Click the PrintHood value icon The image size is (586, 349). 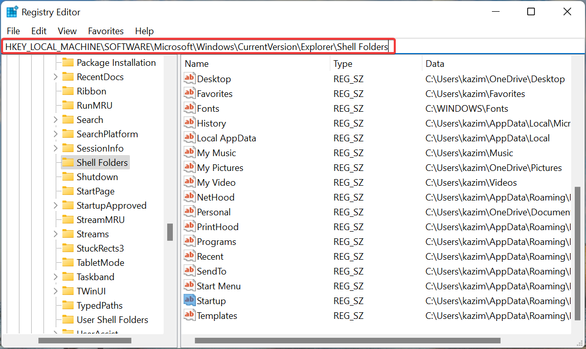pos(190,227)
